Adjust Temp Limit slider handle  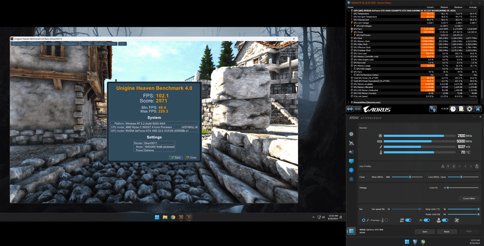[479, 209]
